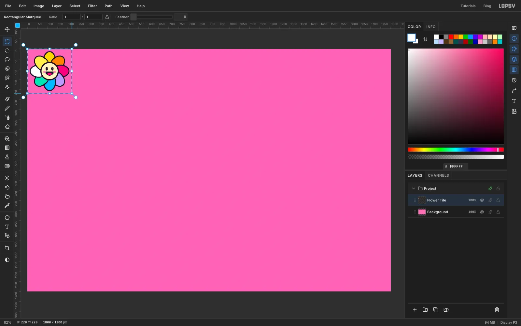Switch to the Info tab
Screen dimensions: 521x326
[x=431, y=27]
